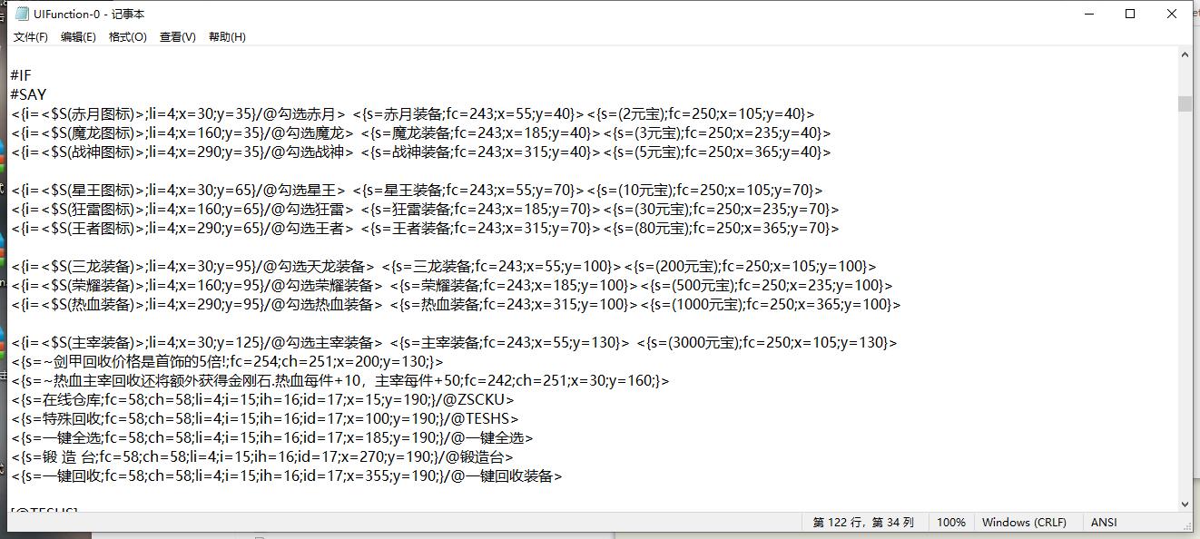
Task: Open the 文件(F) menu
Action: pos(30,37)
